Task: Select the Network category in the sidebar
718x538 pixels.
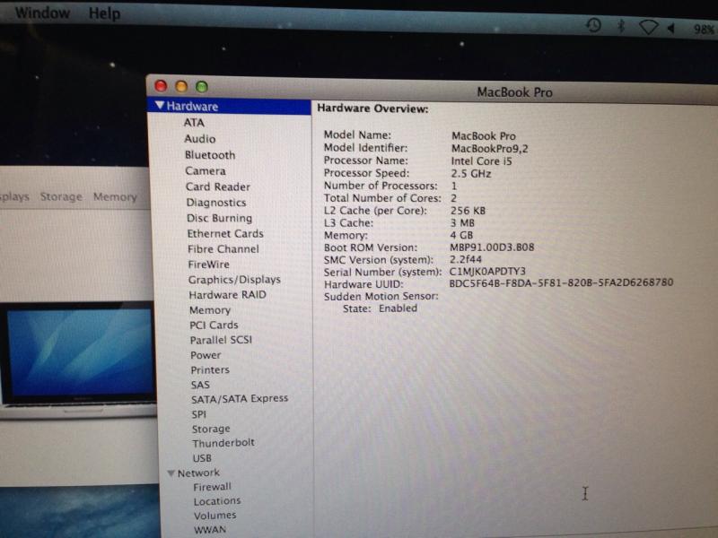Action: (198, 473)
